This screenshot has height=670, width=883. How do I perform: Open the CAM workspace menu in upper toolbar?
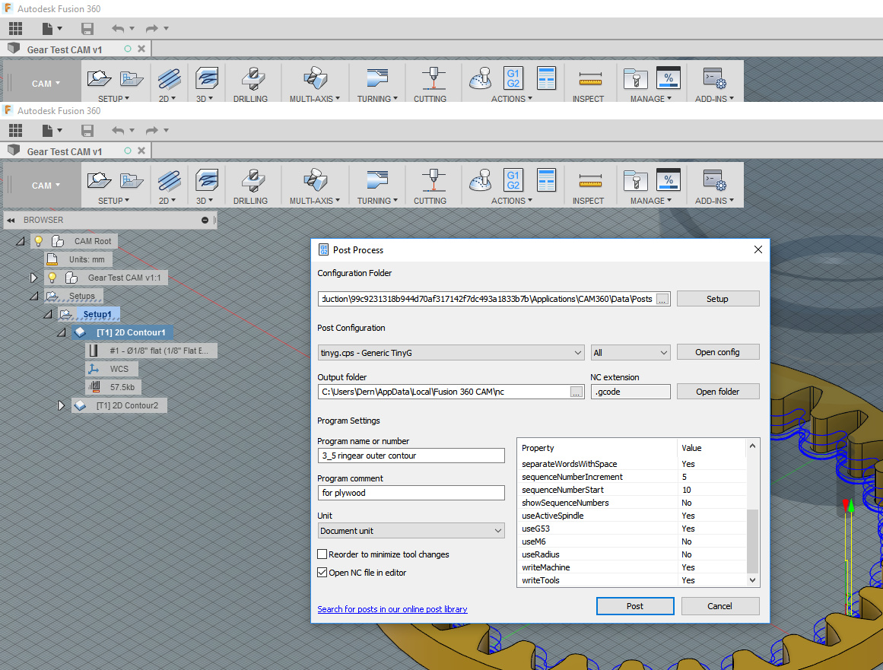coord(46,84)
